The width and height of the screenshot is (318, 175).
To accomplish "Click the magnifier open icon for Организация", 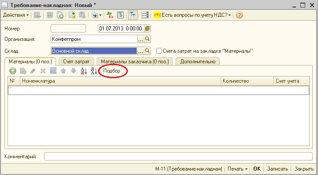I will pos(147,39).
